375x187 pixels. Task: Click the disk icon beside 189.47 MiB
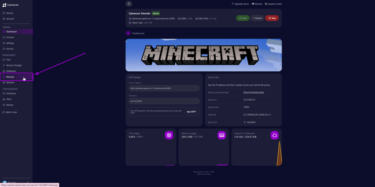point(130,23)
